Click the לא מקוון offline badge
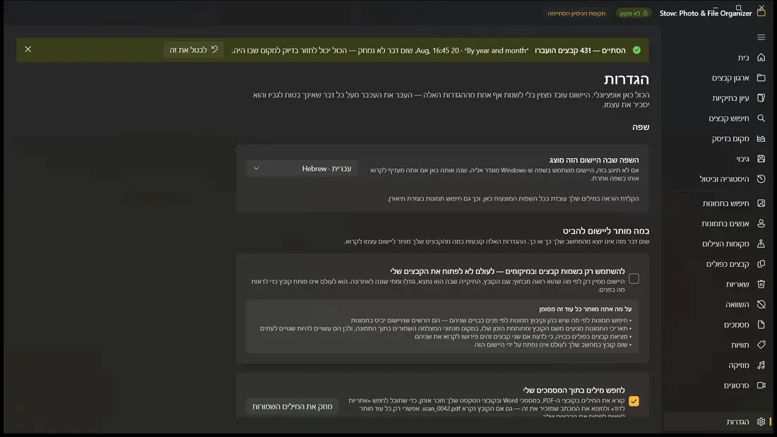 [x=634, y=13]
